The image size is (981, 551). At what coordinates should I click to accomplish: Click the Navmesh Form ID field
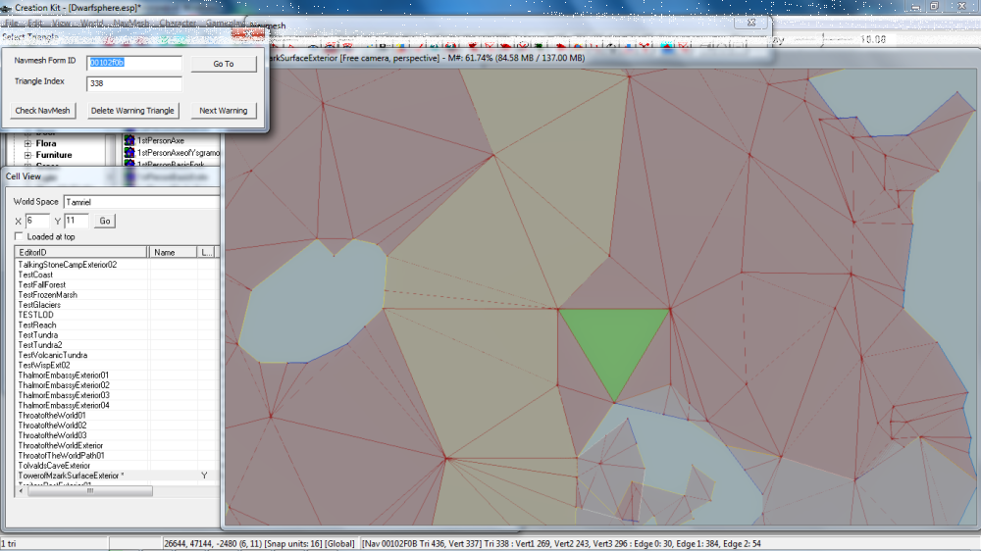coord(133,63)
